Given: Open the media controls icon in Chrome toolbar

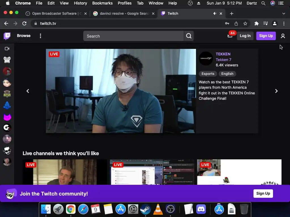Looking at the screenshot, I should coord(265,23).
